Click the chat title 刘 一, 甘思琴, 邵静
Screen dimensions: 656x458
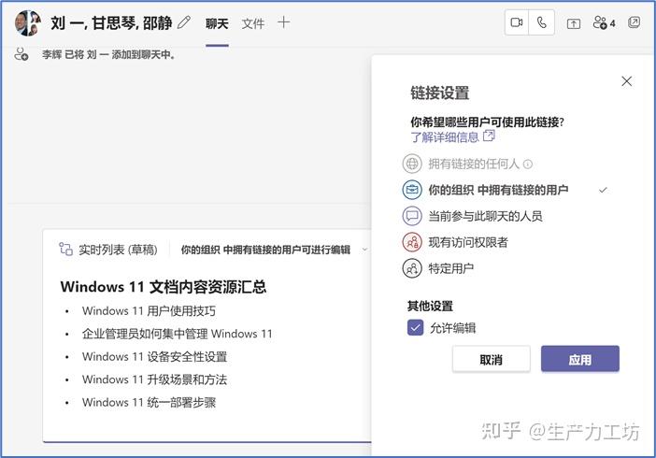(x=111, y=22)
